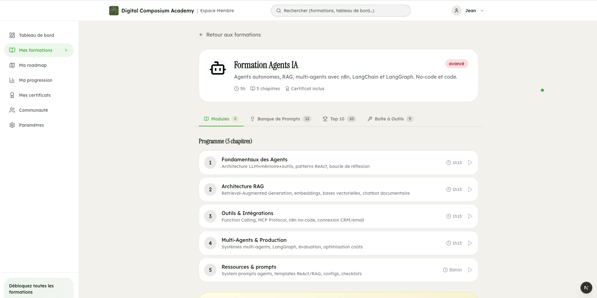
Task: Open Communauté with the people icon
Action: coord(12,110)
